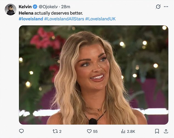This screenshot has height=138, width=174.
Task: Enlarge the tweet's attached photo
Action: click(x=93, y=75)
